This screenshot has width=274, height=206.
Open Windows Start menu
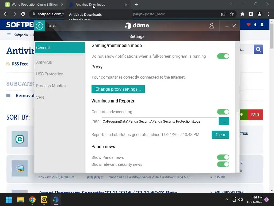(x=9, y=200)
